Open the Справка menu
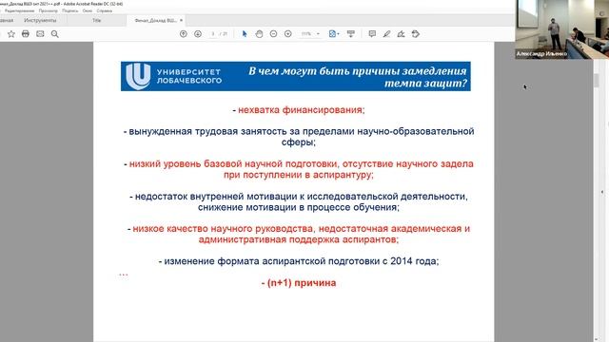609x342 pixels. tap(105, 10)
